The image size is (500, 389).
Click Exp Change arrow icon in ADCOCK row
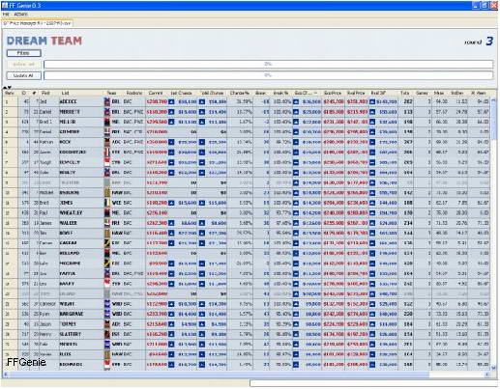[296, 101]
